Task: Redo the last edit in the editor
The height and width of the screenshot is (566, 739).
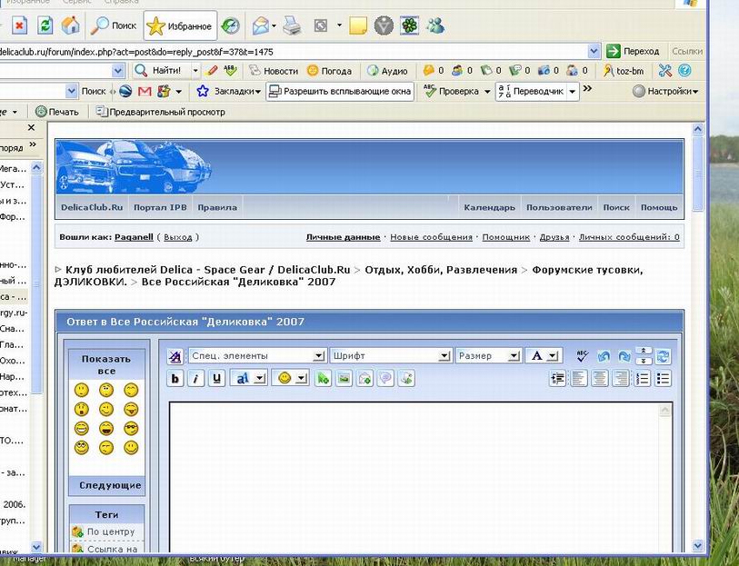Action: pos(624,356)
